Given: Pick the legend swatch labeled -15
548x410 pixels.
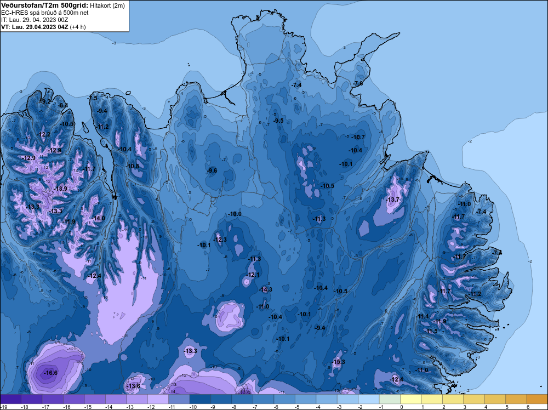Looking at the screenshot, I should 95,399.
